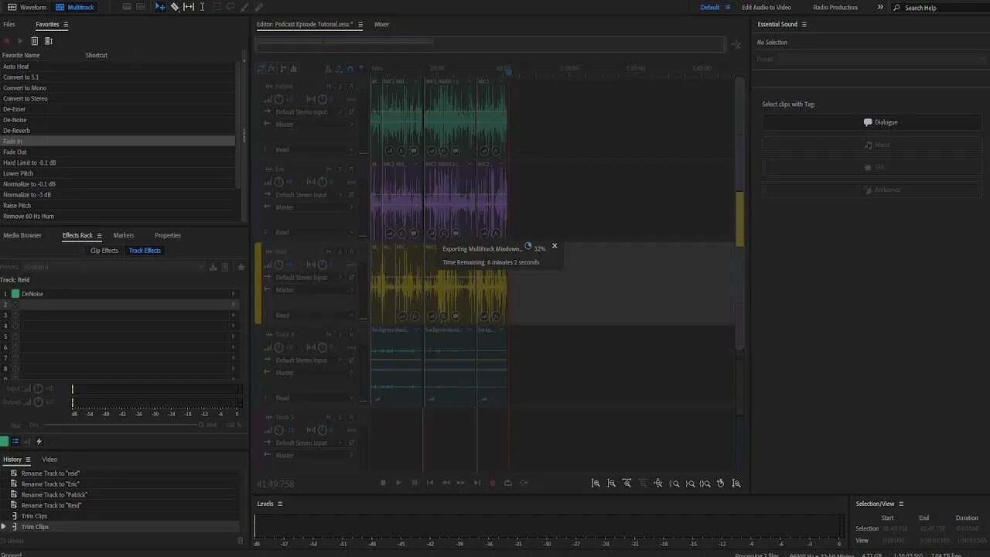Show the EQ section in track controls
Viewport: 990px width, 557px height.
[x=293, y=69]
